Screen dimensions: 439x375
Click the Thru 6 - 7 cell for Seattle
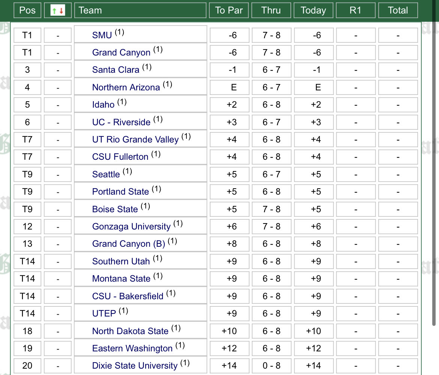(271, 174)
